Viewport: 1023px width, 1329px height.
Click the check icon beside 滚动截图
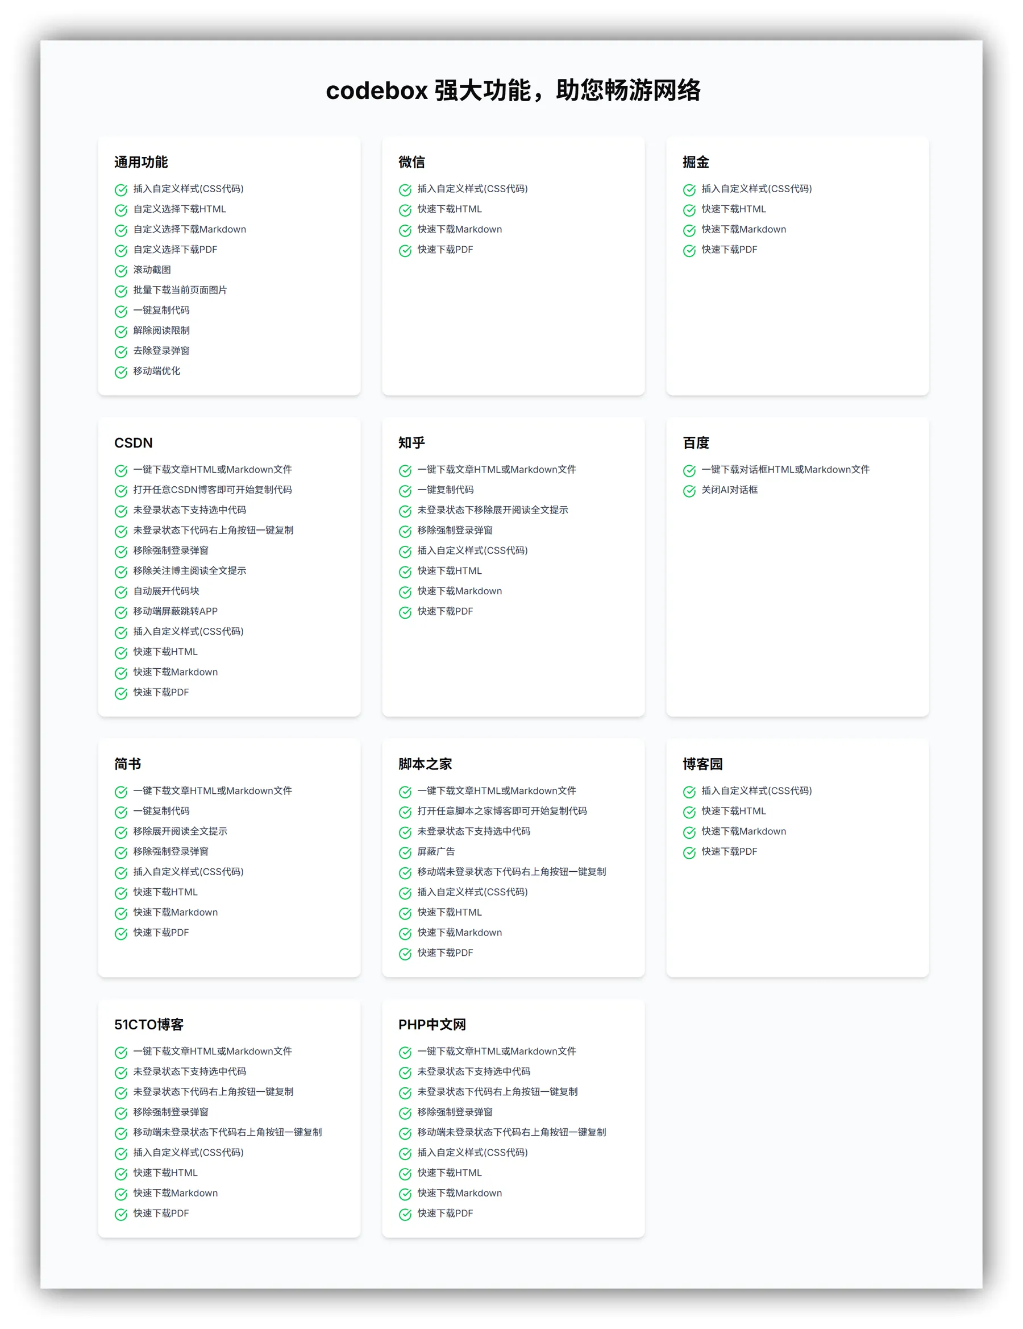[121, 271]
